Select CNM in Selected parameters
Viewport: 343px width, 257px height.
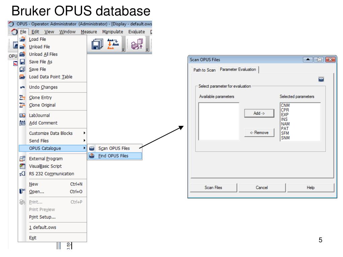[285, 105]
